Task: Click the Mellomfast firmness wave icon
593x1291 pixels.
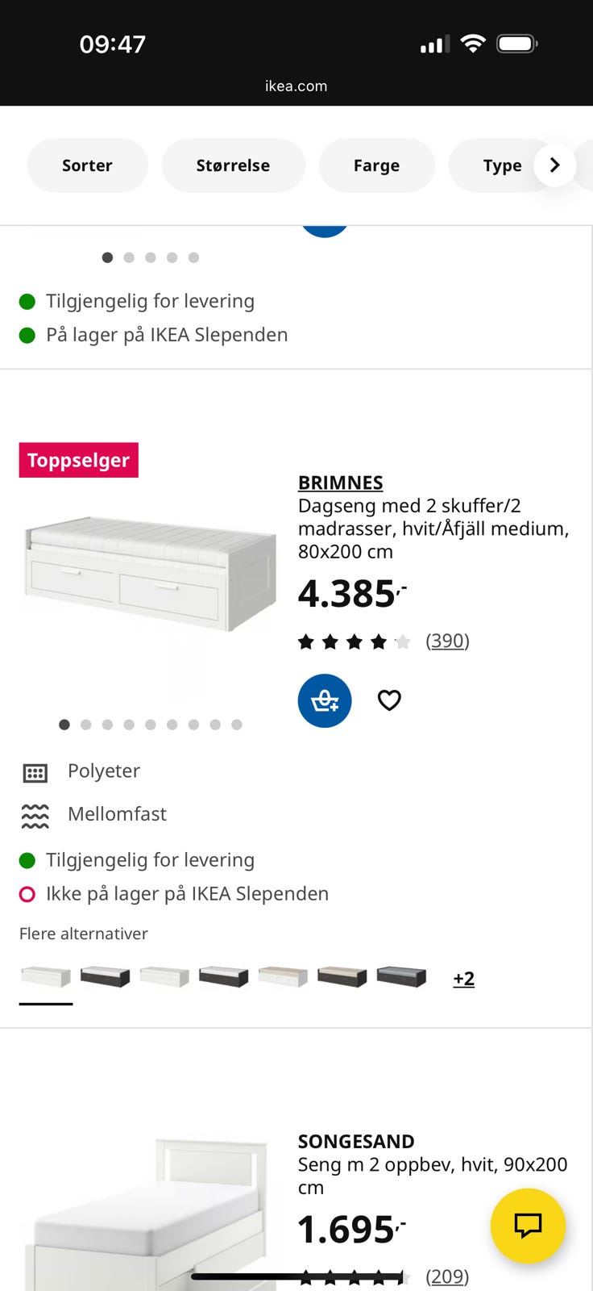Action: point(34,815)
